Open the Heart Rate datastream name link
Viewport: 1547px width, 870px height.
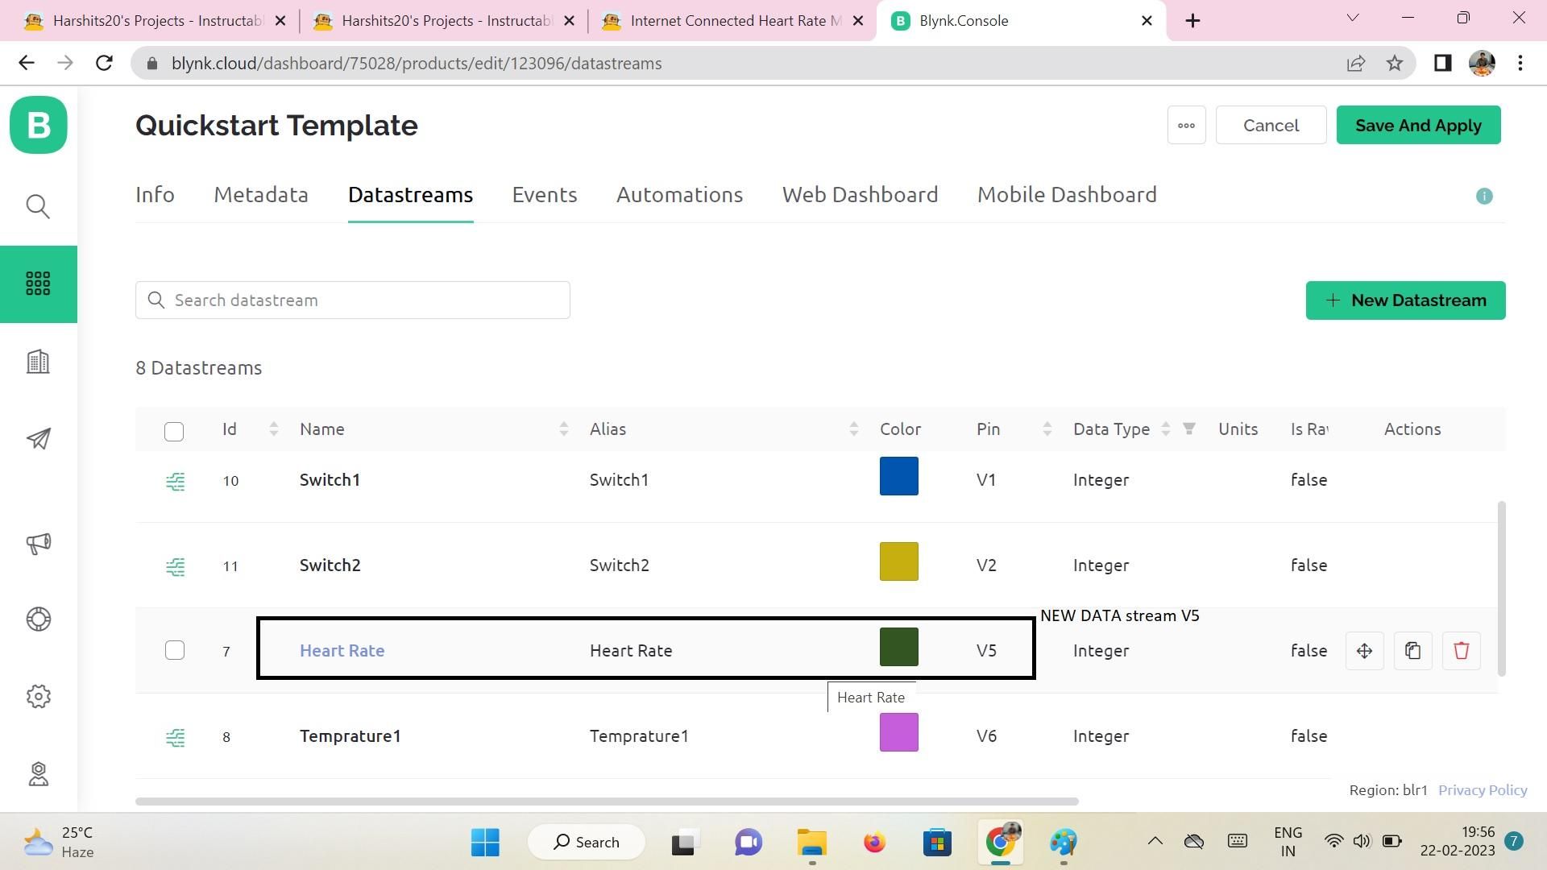[x=342, y=651]
